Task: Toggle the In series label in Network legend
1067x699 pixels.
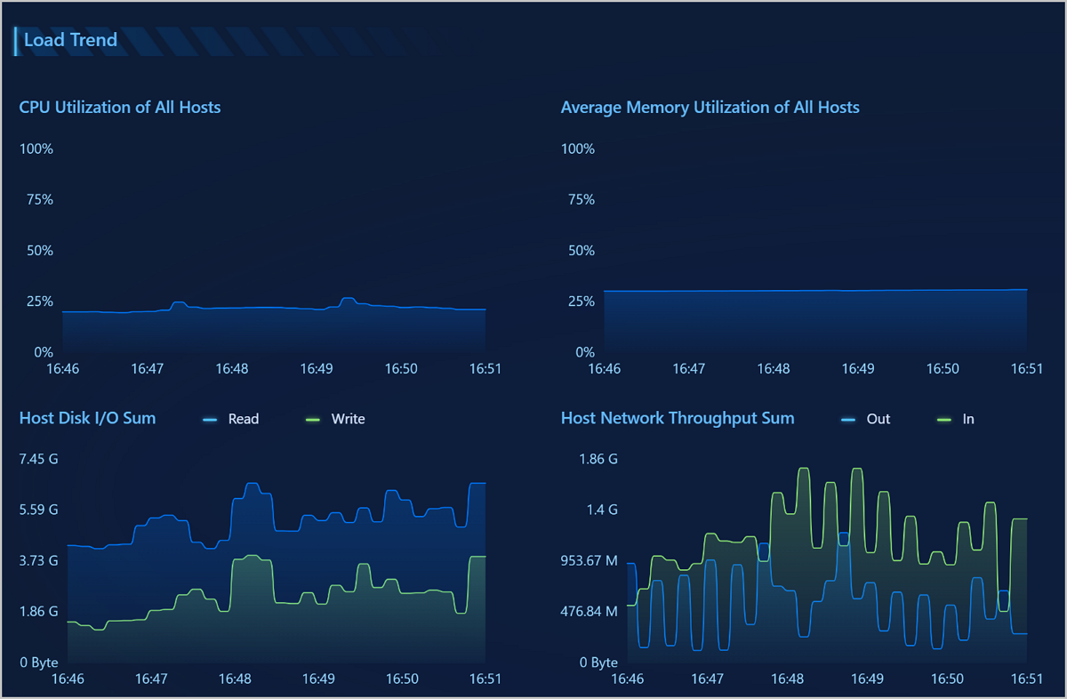Action: pos(968,419)
